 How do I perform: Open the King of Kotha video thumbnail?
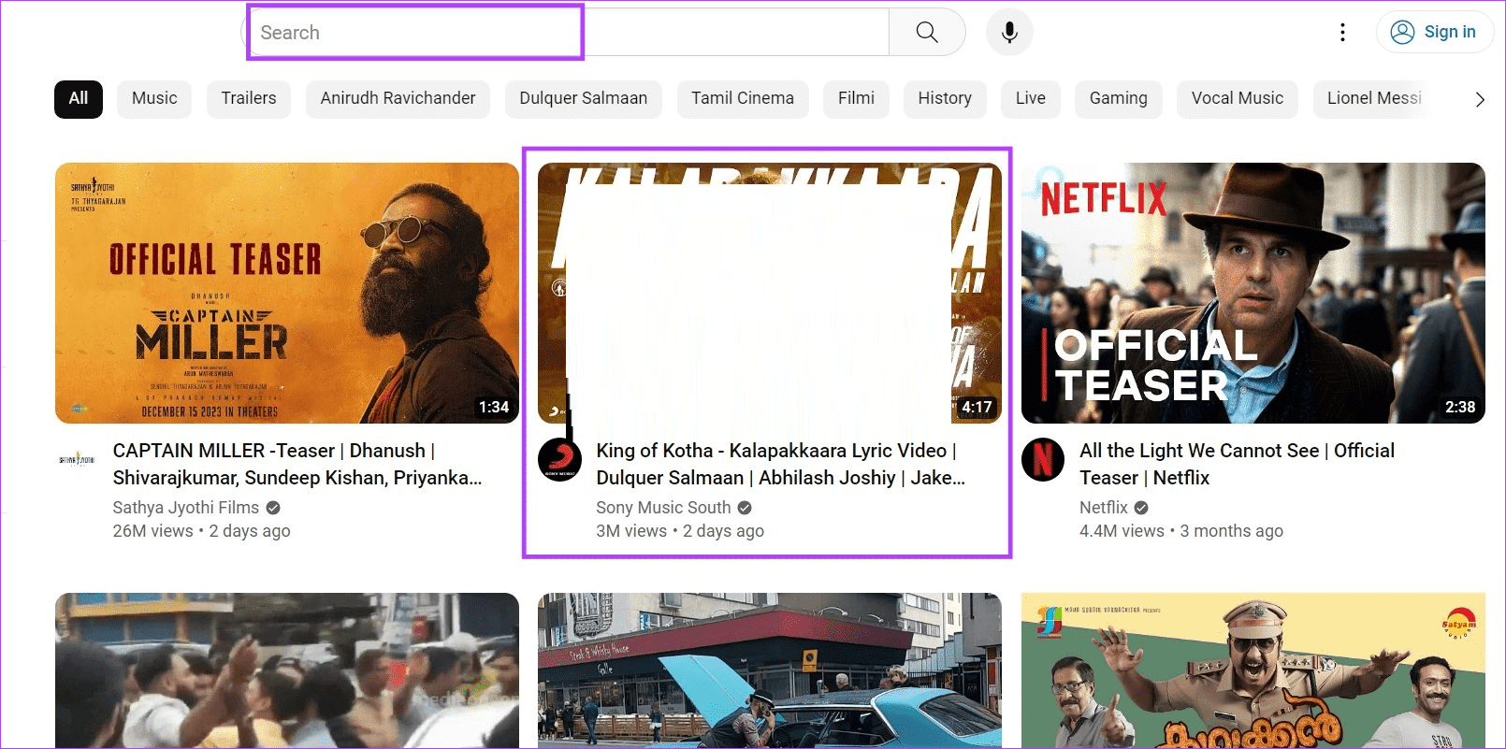[770, 294]
